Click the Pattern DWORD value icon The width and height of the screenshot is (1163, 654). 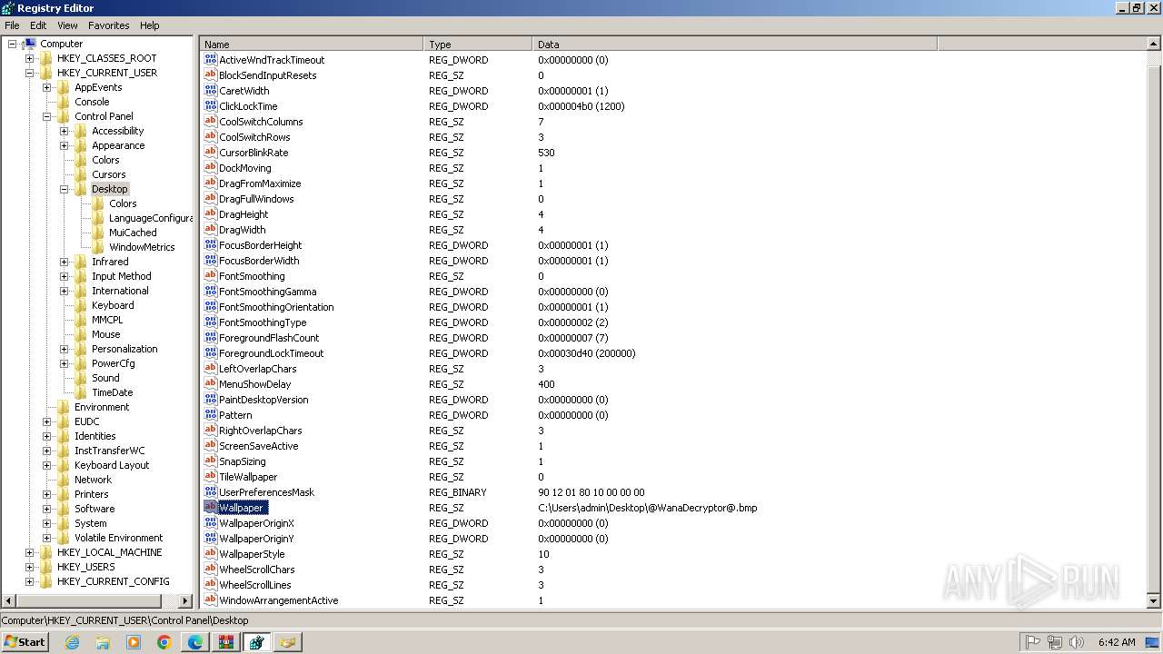(x=211, y=415)
